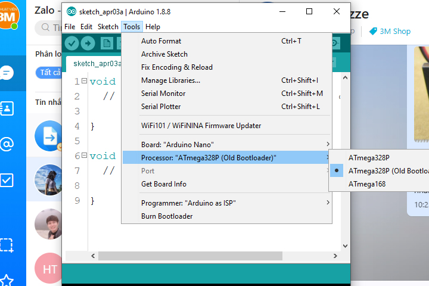429x286 pixels.
Task: Select ATmega168 processor option
Action: coord(379,184)
